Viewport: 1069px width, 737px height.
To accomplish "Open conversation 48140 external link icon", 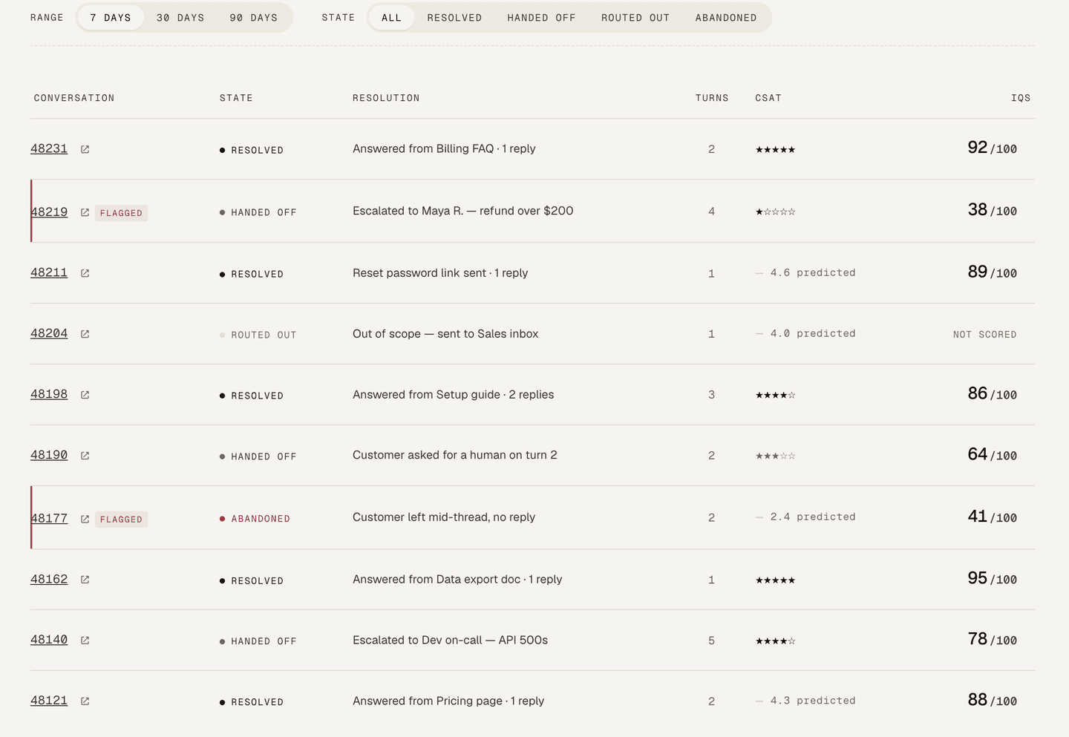I will (x=85, y=641).
